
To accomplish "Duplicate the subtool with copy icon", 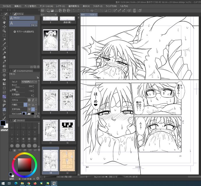I will [35, 67].
